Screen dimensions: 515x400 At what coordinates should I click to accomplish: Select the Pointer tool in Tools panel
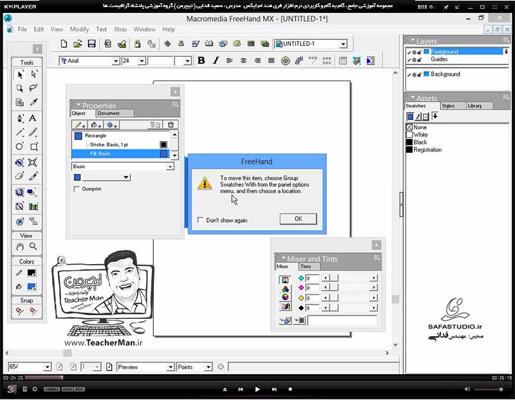click(x=20, y=75)
